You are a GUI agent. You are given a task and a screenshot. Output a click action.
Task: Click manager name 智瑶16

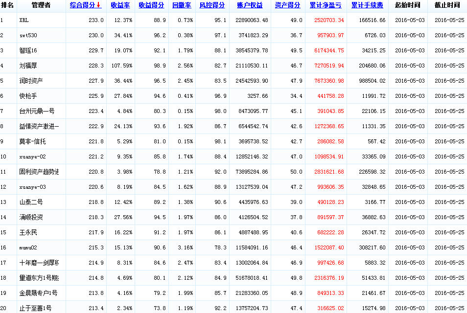click(x=28, y=50)
